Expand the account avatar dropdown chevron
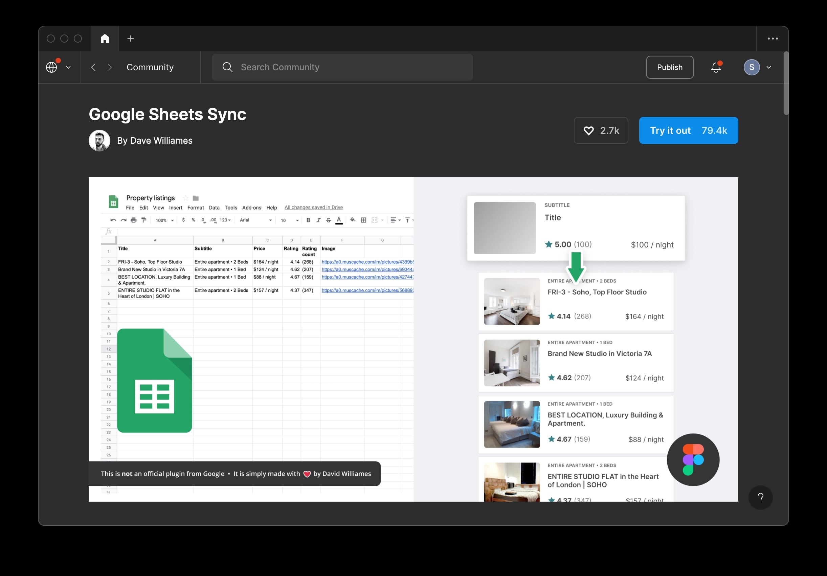 769,67
